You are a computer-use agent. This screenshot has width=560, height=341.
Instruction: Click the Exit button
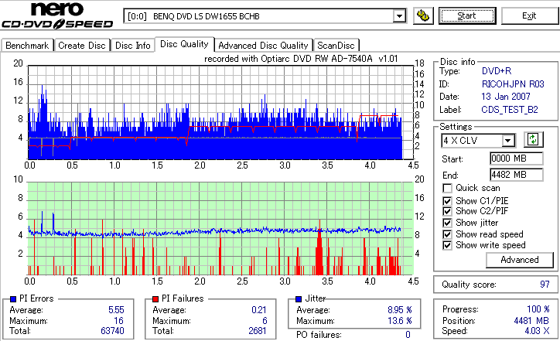(x=529, y=16)
